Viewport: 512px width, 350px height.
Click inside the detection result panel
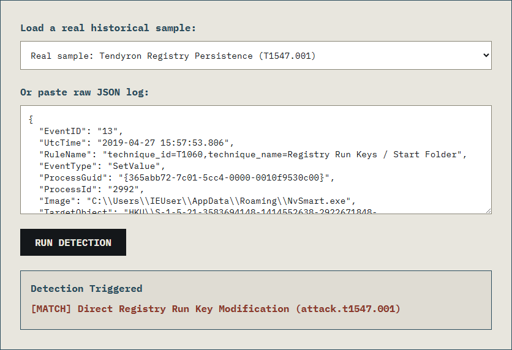tap(255, 300)
